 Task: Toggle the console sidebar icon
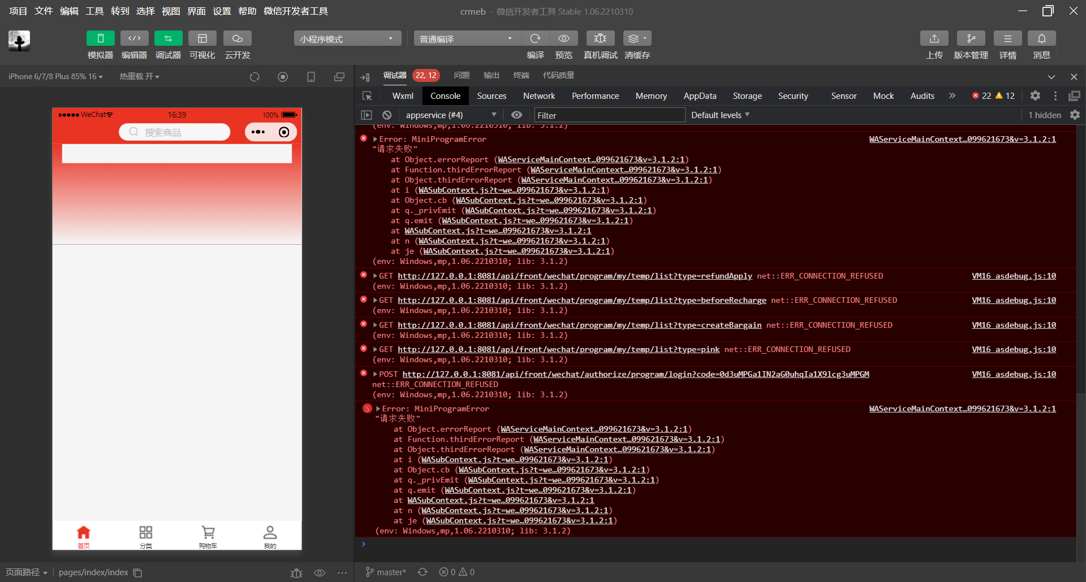(x=367, y=115)
